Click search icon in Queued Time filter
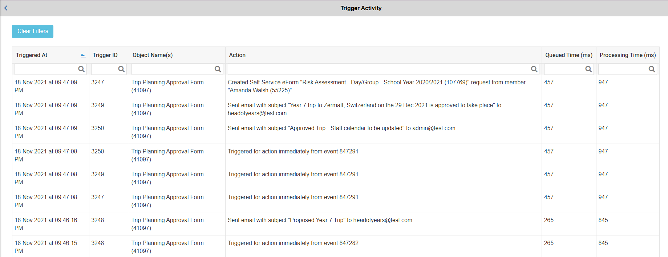The image size is (668, 257). click(x=588, y=69)
